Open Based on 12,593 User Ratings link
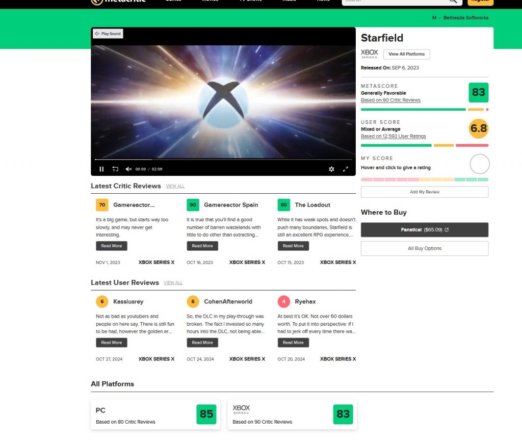Screen dimensions: 522x441 tap(393, 136)
